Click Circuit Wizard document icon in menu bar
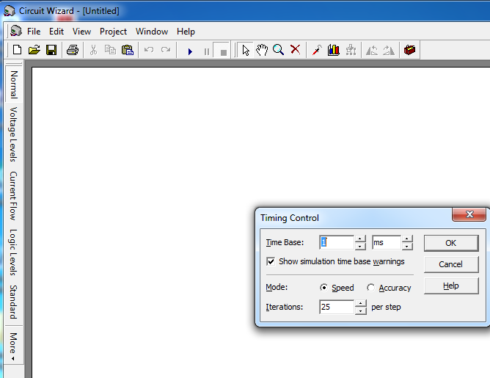The height and width of the screenshot is (378, 490). coord(16,31)
